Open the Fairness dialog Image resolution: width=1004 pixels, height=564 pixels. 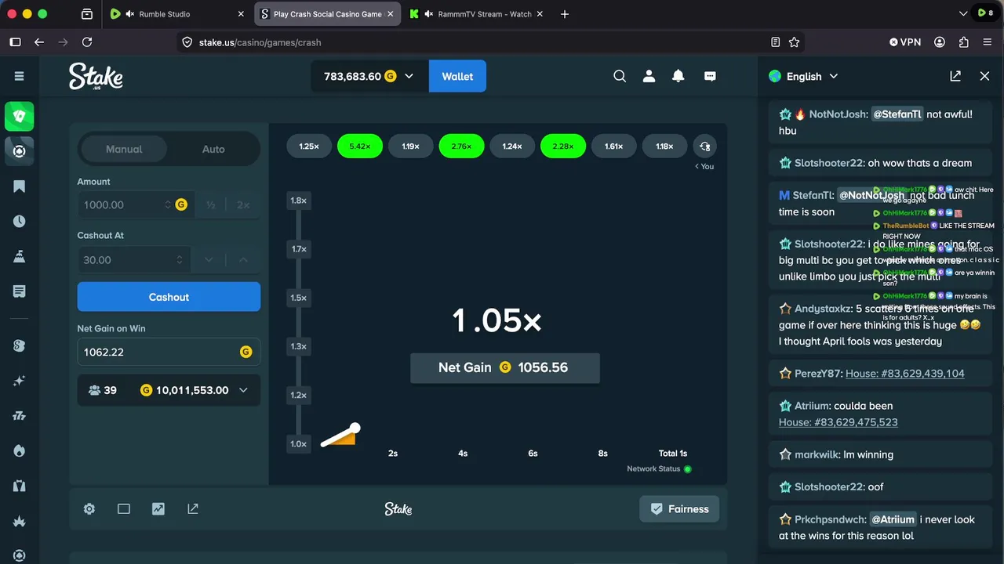679,509
